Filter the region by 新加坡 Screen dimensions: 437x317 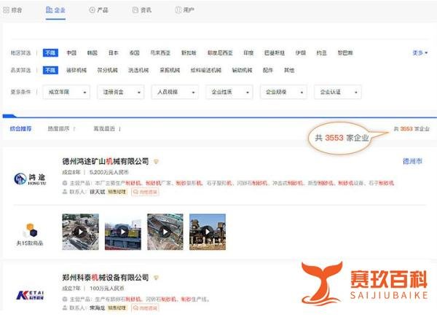189,52
